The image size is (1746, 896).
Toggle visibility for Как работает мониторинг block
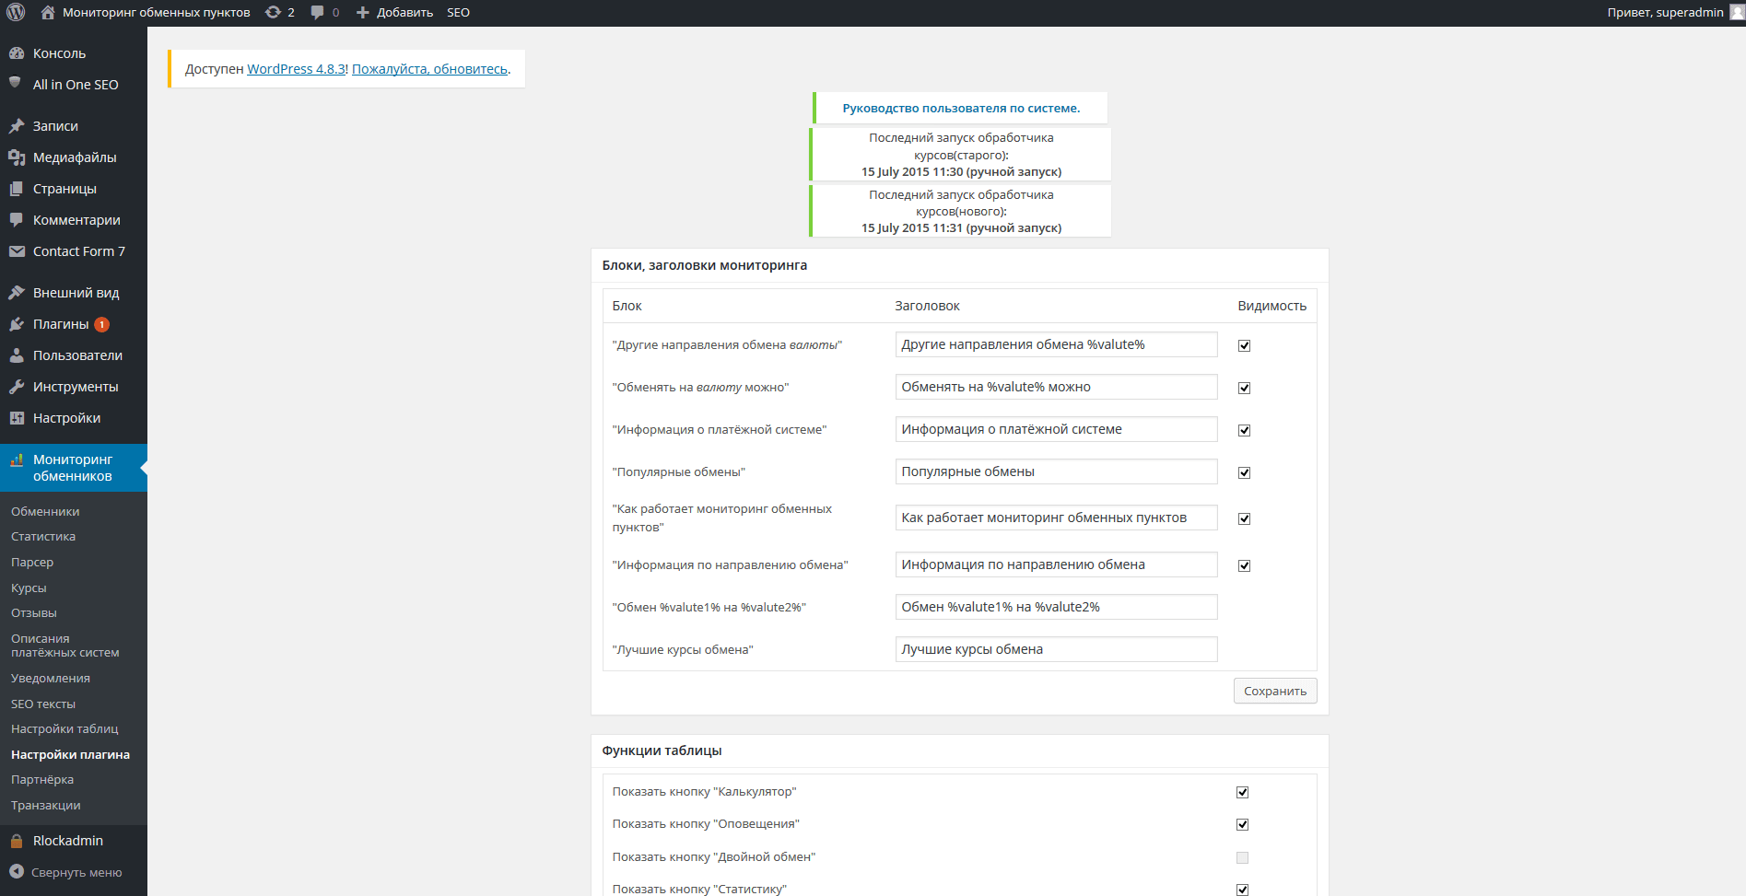point(1244,518)
